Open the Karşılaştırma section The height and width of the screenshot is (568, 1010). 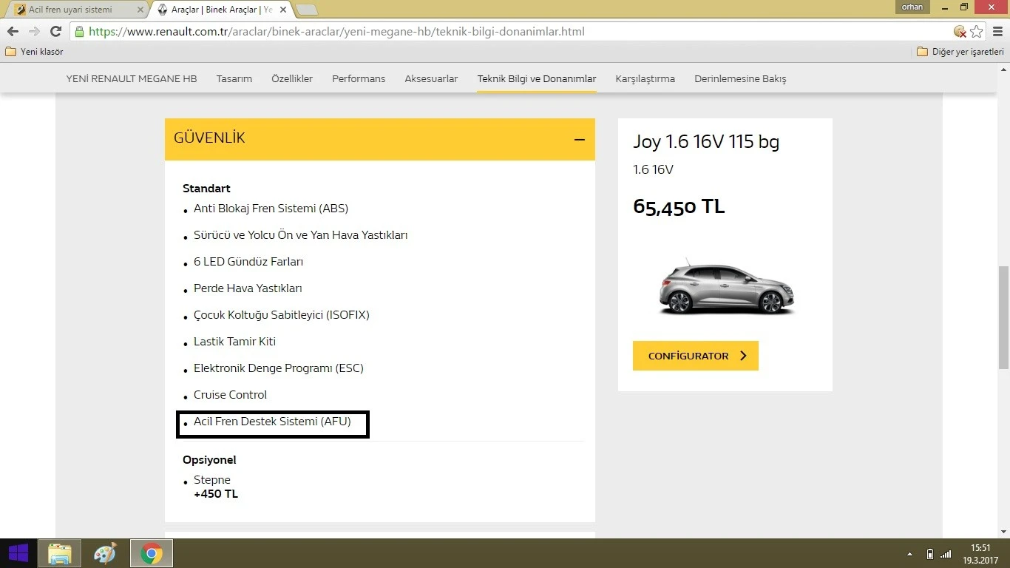(x=645, y=78)
